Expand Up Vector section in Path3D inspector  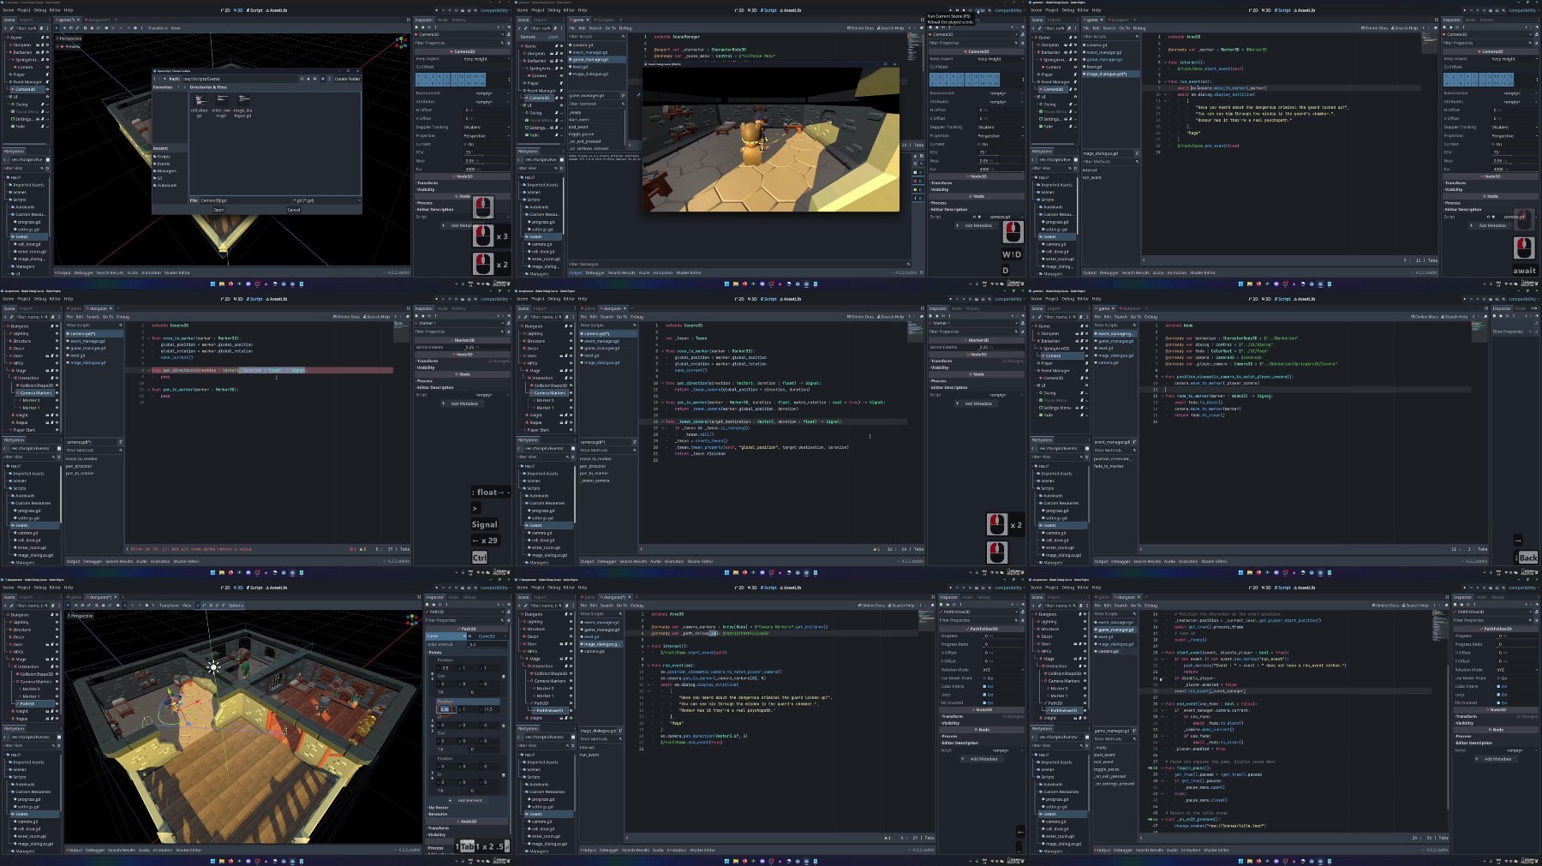[x=439, y=807]
